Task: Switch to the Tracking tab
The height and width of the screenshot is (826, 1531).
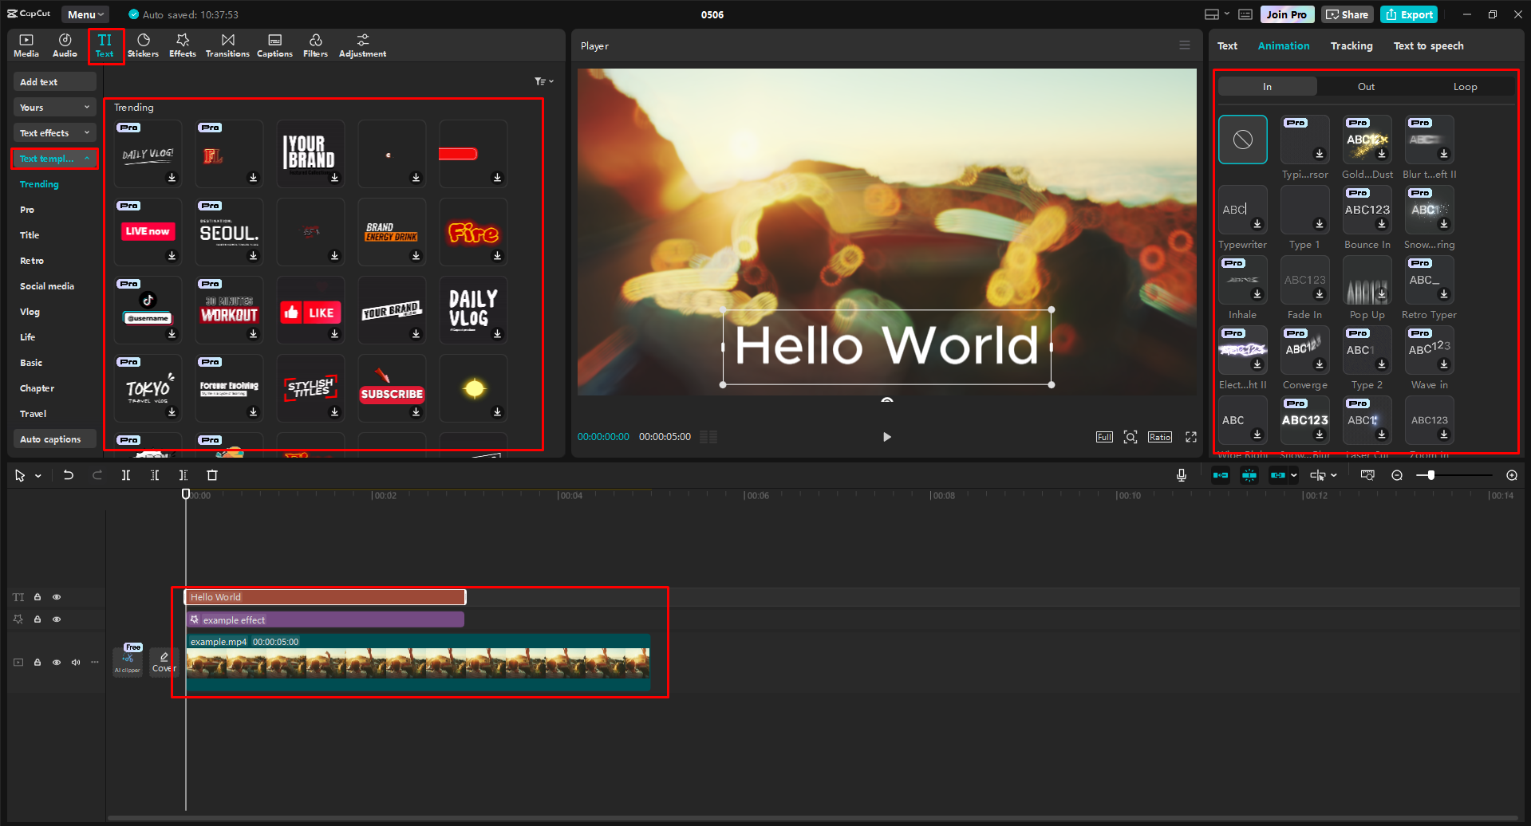Action: coord(1351,46)
